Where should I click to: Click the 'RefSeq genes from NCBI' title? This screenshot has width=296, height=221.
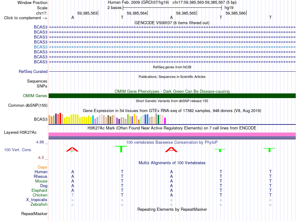[x=172, y=67]
